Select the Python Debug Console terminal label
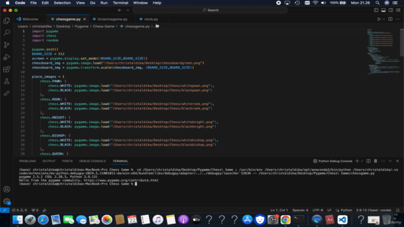The height and width of the screenshot is (227, 404). click(x=333, y=161)
